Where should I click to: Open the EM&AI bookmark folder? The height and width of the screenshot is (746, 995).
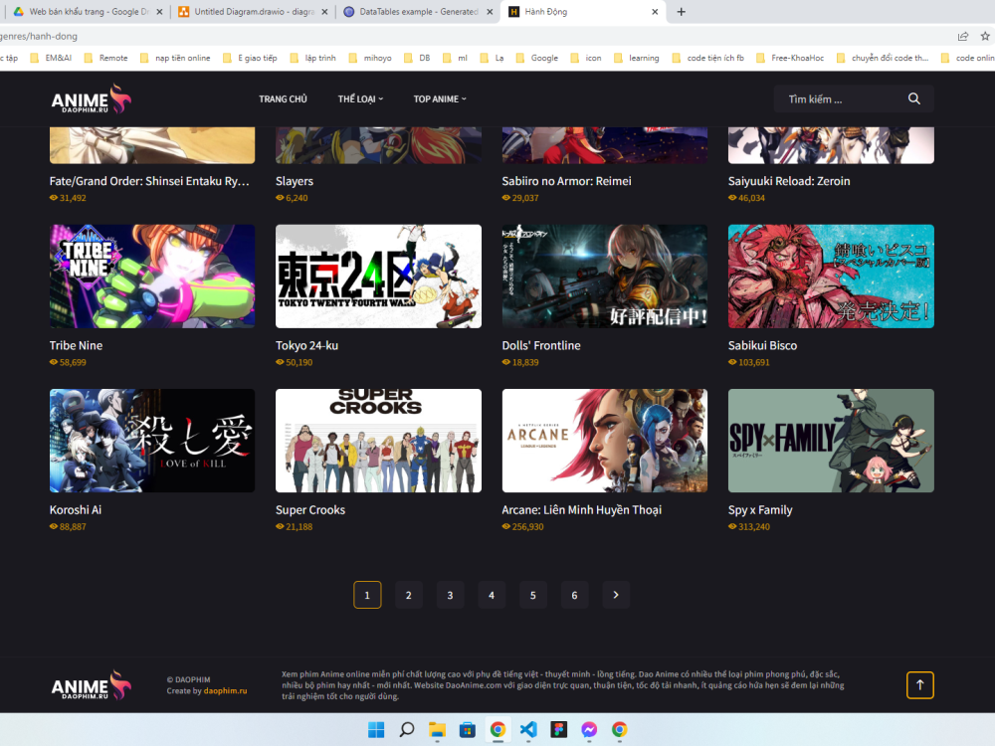[x=51, y=58]
